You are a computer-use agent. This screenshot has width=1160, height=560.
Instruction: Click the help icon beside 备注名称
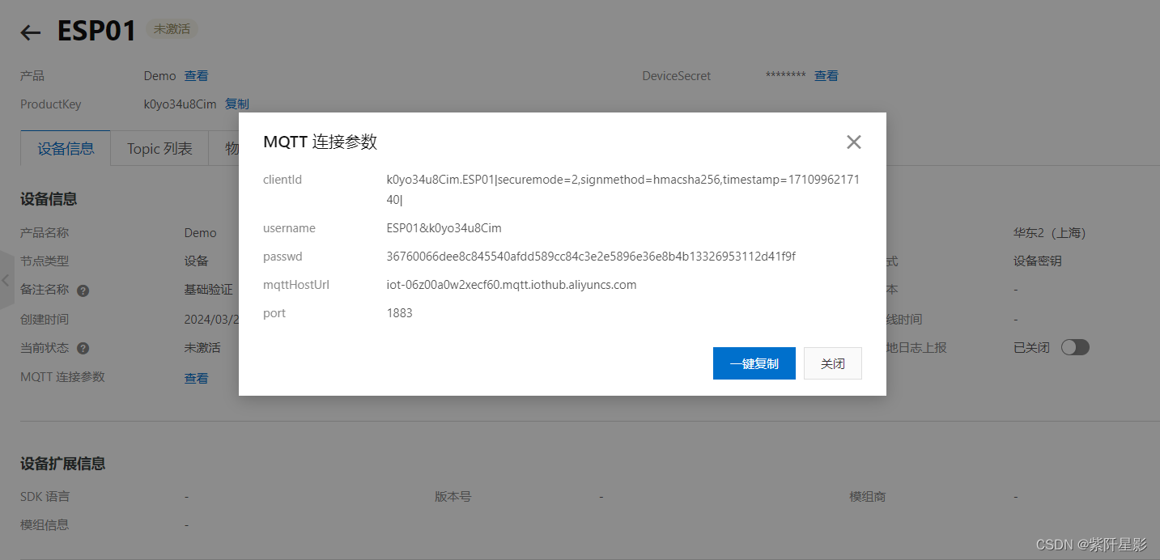point(82,291)
